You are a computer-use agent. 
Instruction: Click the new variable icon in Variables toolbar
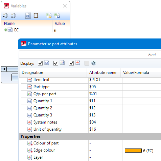(x=28, y=16)
